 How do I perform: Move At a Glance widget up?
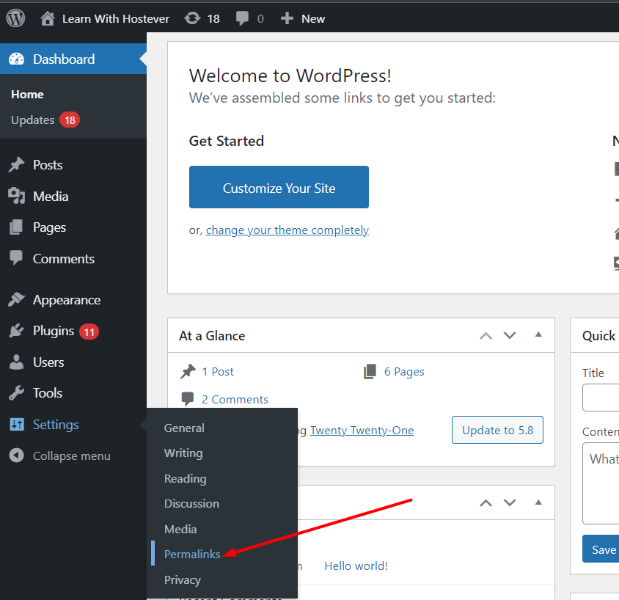486,335
